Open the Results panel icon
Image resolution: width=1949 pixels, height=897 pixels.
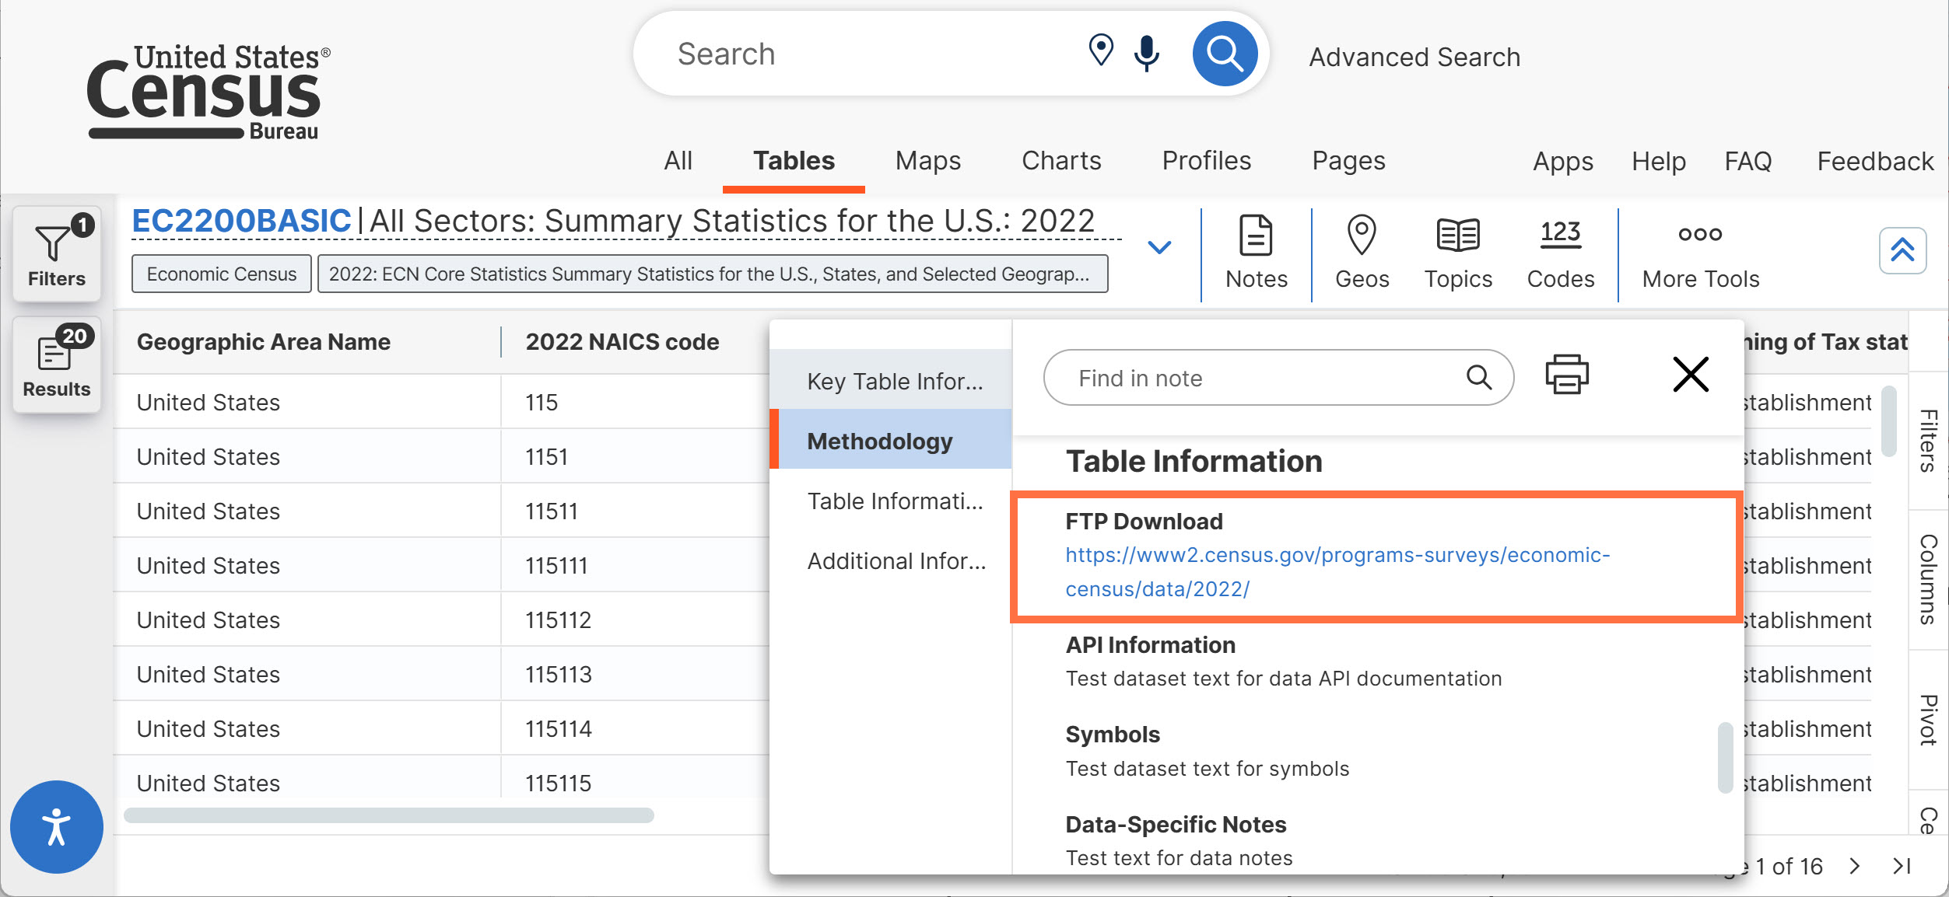56,364
